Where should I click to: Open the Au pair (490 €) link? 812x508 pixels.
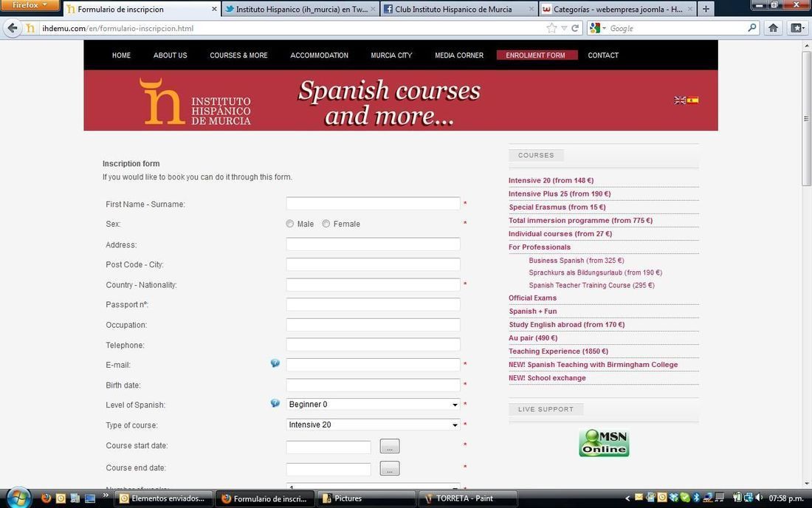(x=533, y=337)
